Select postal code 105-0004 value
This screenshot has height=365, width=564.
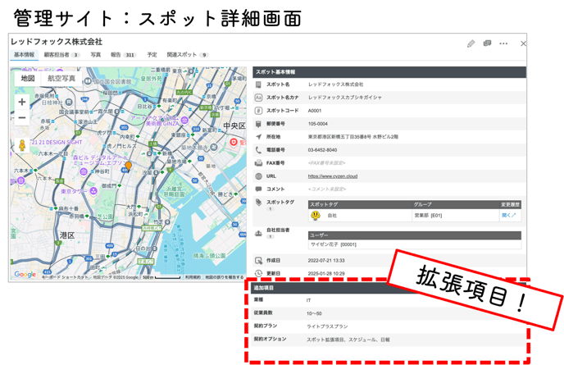317,124
